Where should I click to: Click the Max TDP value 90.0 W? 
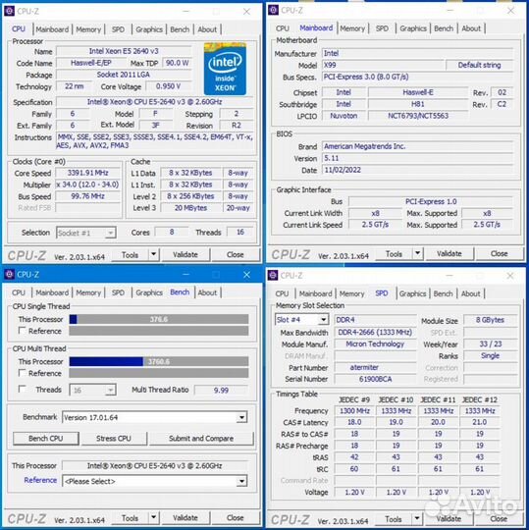[177, 63]
